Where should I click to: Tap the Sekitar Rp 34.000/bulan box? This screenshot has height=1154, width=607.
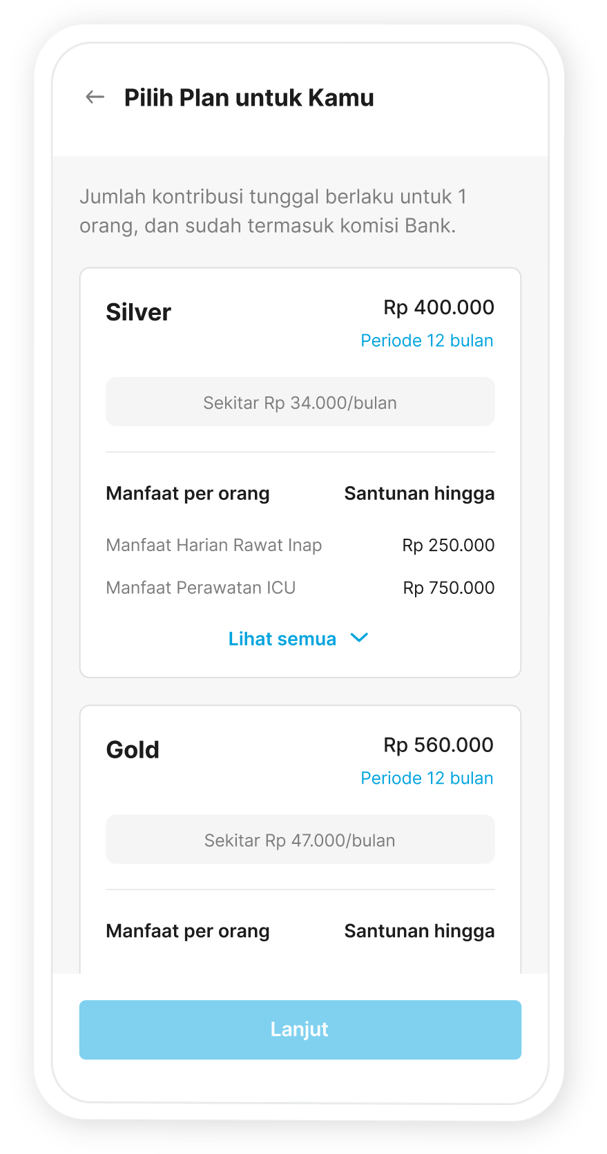click(x=300, y=402)
